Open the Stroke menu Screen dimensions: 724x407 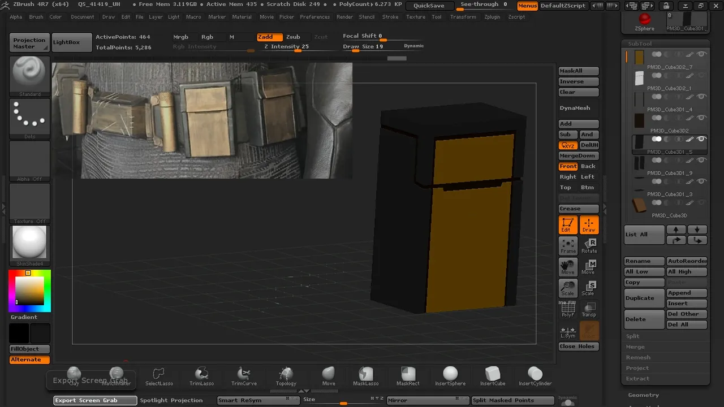pyautogui.click(x=390, y=17)
